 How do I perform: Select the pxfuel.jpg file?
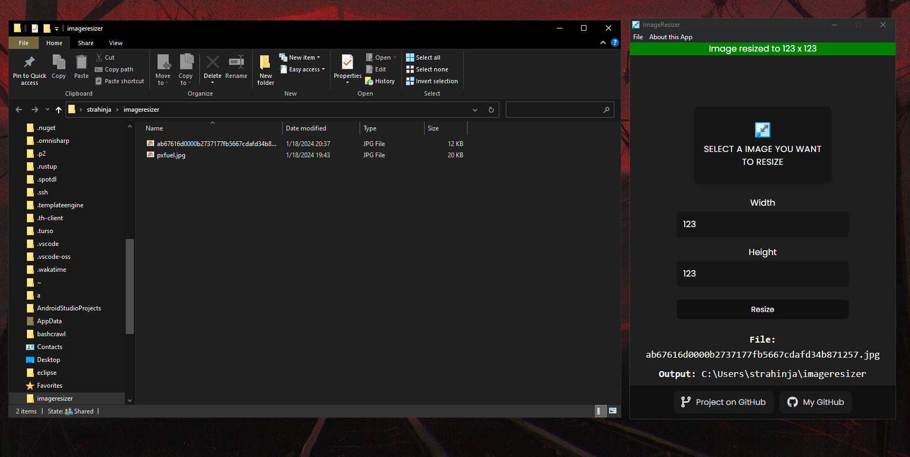pyautogui.click(x=171, y=155)
